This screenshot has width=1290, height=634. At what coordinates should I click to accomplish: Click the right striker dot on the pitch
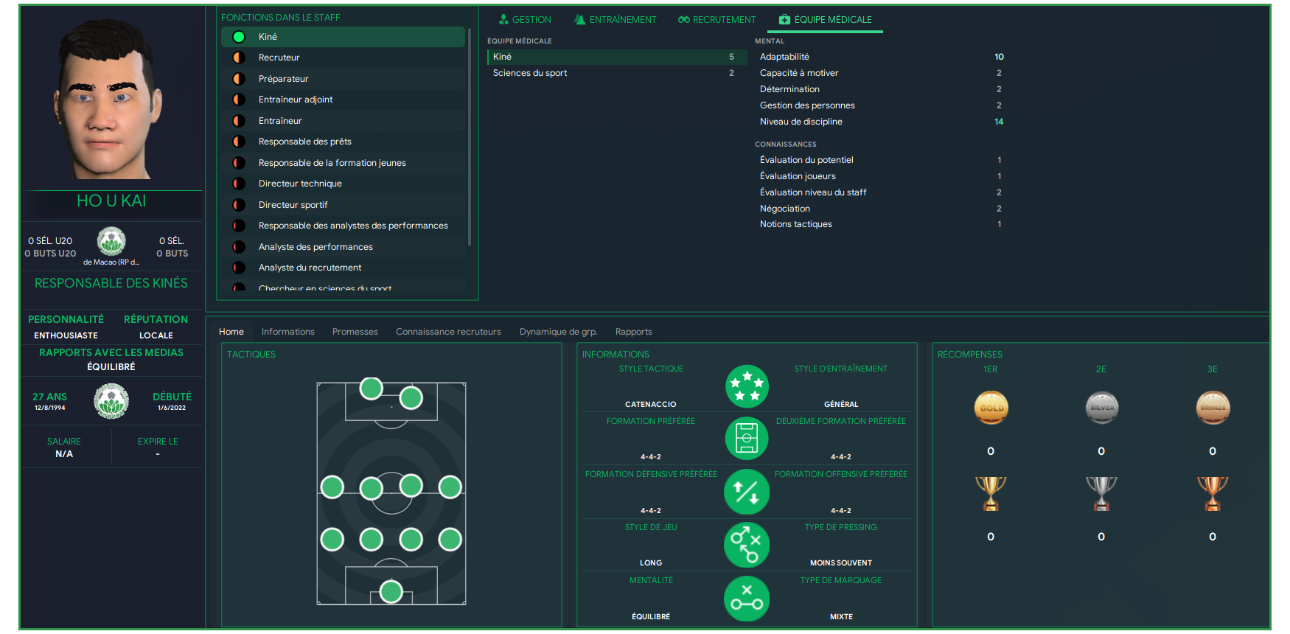pos(411,398)
